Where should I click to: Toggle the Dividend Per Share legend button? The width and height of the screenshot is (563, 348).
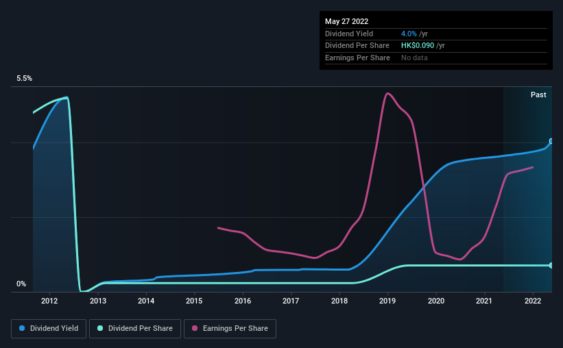135,329
